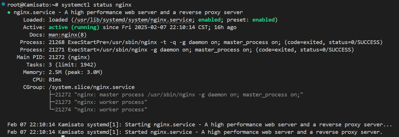Click the ExecStart process 21271 line

[187, 50]
